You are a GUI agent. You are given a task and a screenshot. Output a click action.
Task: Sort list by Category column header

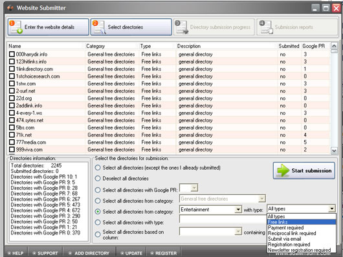(112, 46)
